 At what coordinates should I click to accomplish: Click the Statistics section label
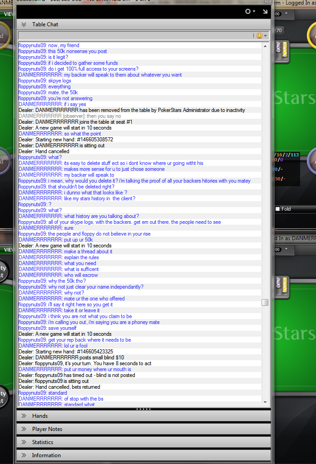(x=43, y=442)
